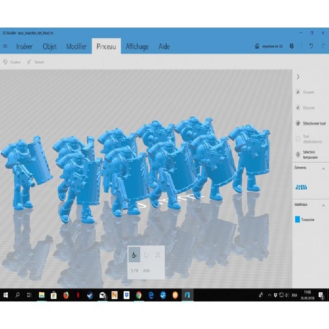The height and width of the screenshot is (329, 329).
Task: Open the Objet tab
Action: tap(49, 46)
